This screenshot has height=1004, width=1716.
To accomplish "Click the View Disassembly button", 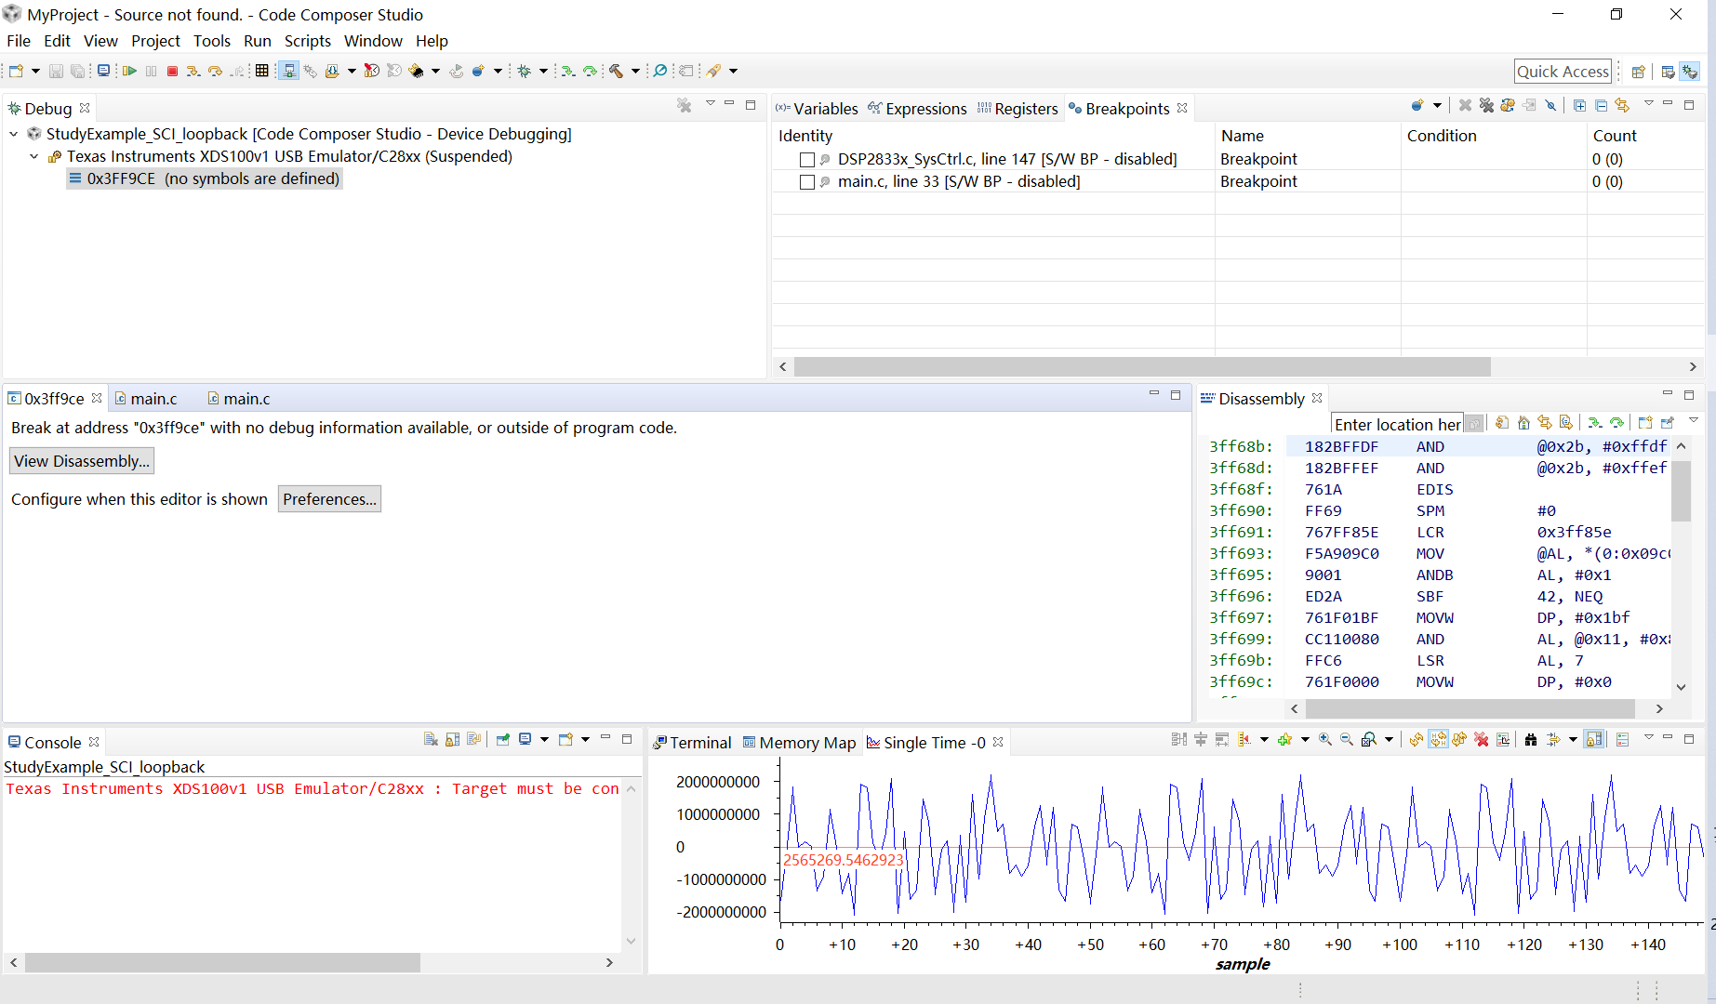I will click(81, 460).
